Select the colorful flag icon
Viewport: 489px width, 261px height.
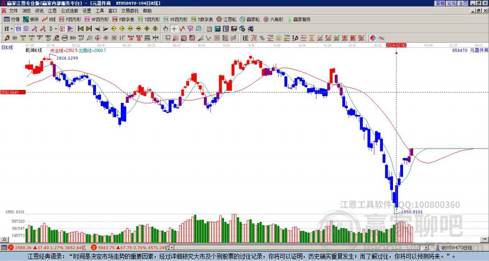[71, 29]
